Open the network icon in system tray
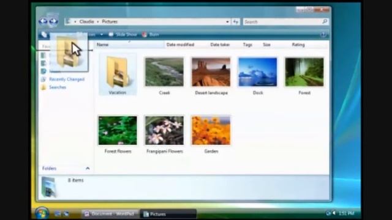The width and height of the screenshot is (392, 220). 328,213
